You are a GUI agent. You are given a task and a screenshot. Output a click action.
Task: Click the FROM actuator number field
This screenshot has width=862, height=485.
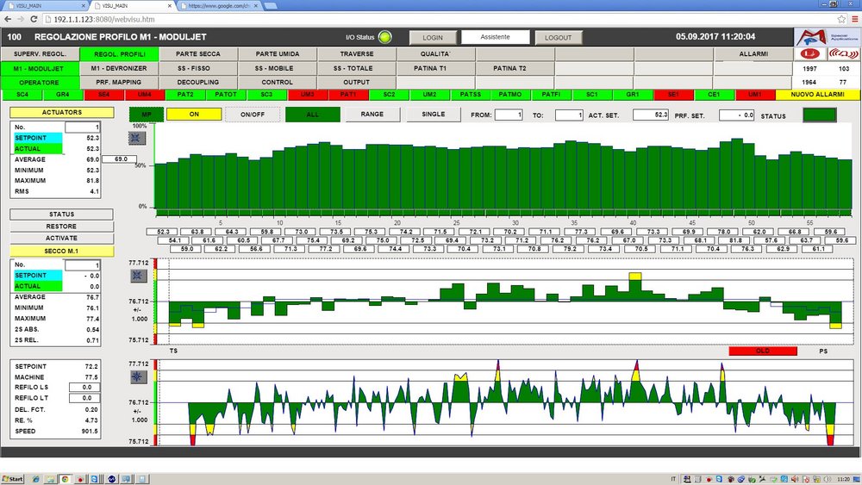(x=508, y=115)
